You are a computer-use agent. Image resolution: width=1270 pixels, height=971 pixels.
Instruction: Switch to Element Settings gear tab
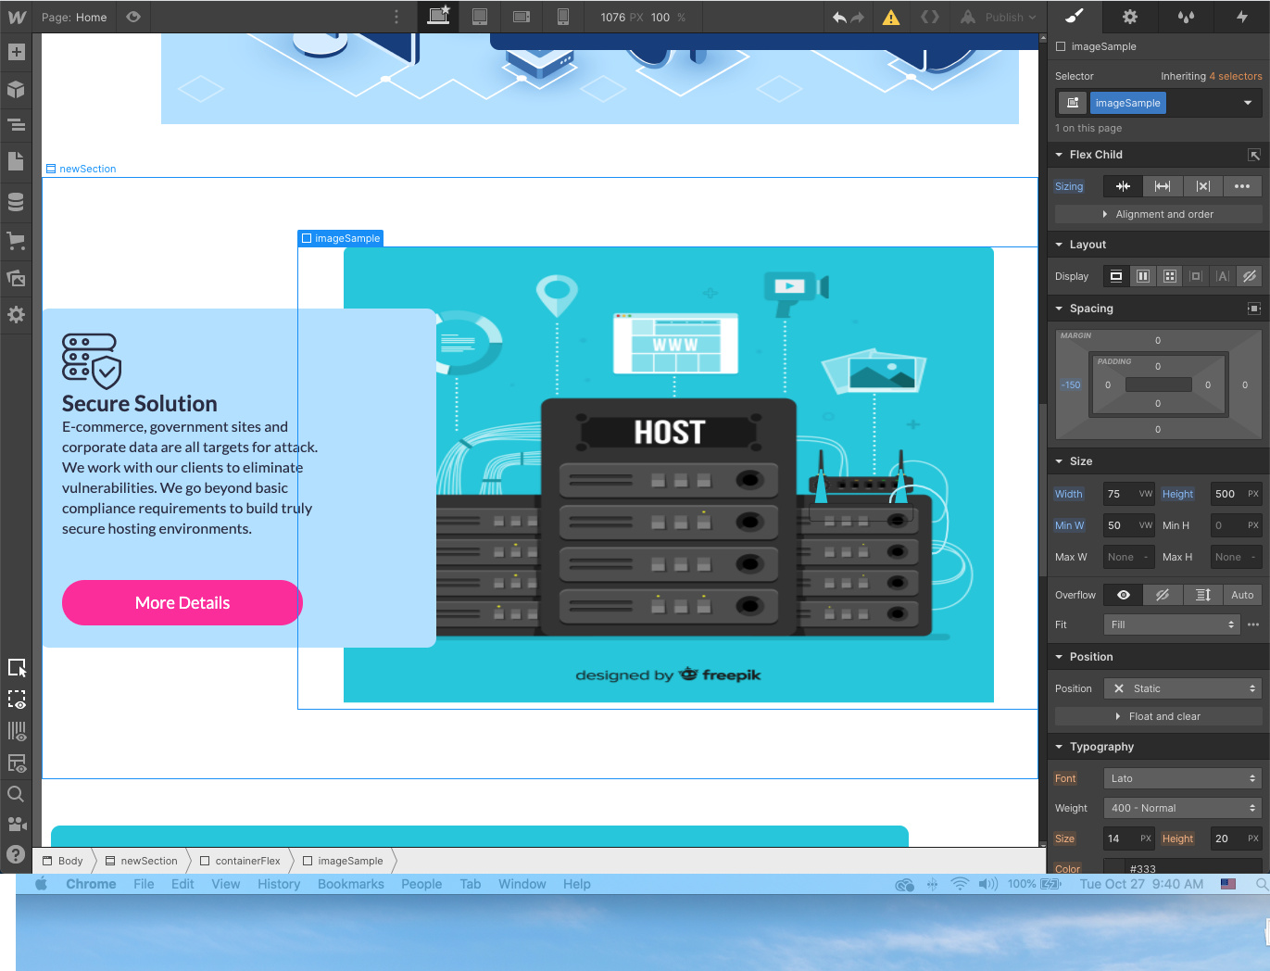click(x=1130, y=16)
